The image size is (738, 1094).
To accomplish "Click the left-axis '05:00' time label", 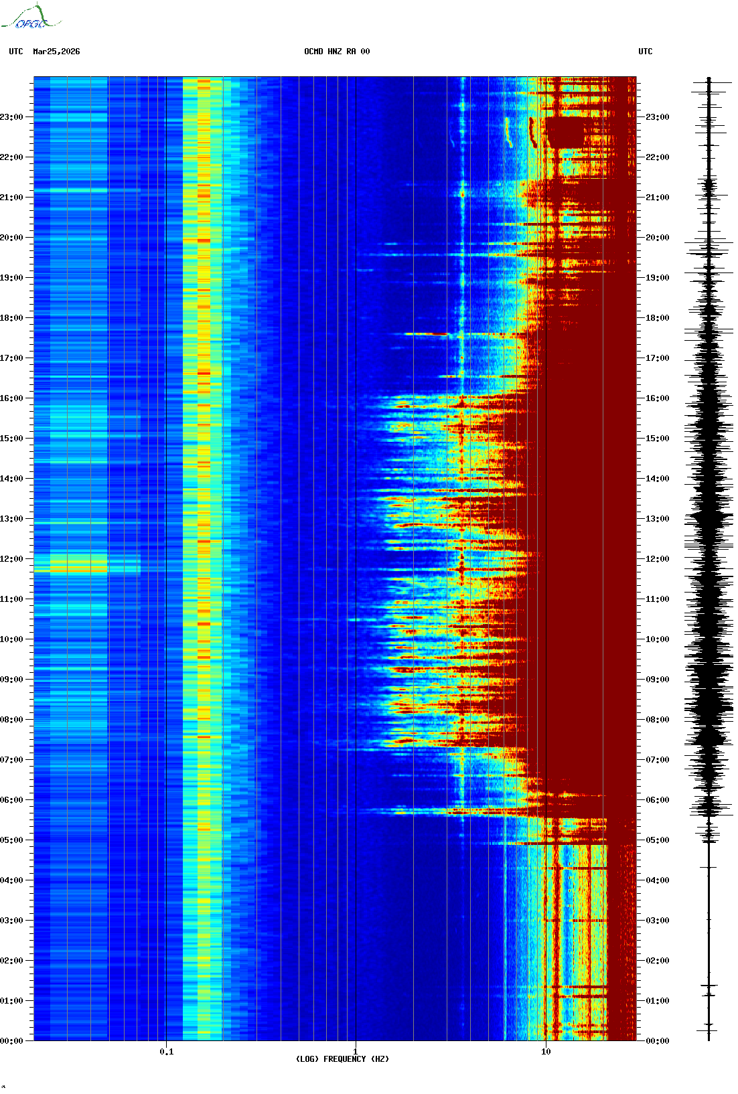I will (11, 840).
